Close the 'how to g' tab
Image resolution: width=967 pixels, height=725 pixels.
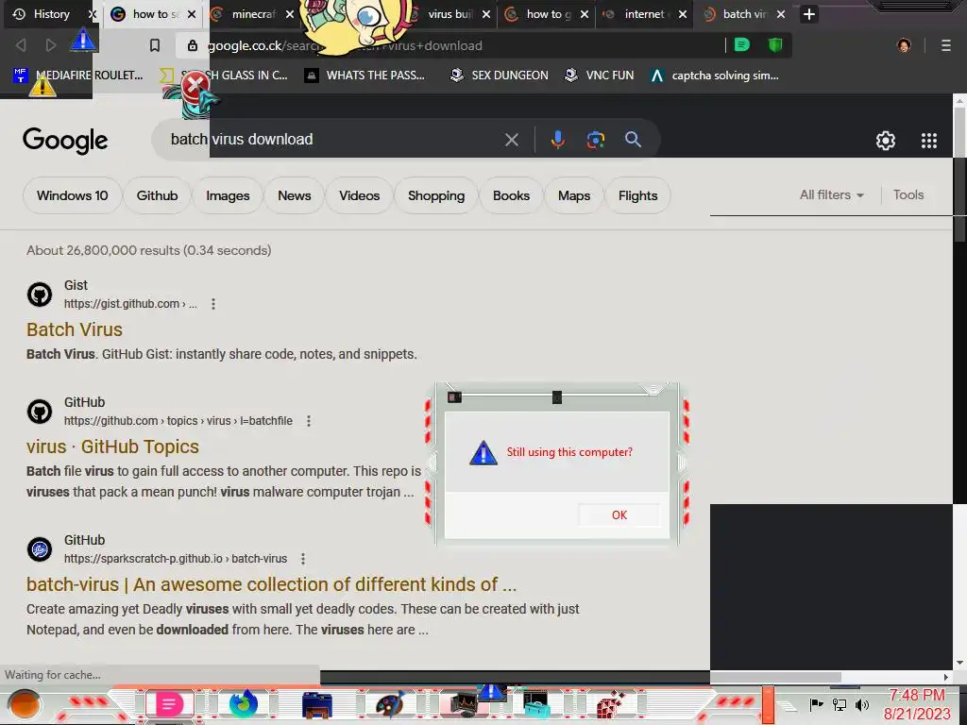point(584,14)
